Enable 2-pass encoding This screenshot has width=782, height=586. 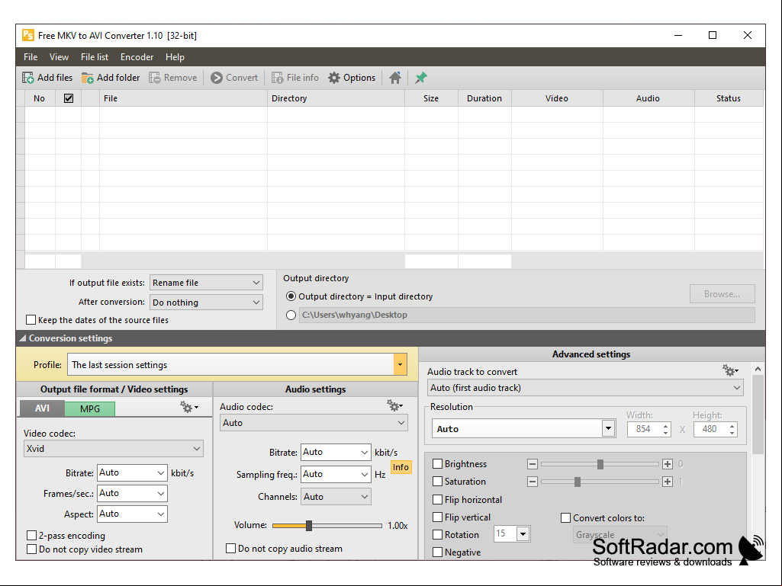[x=31, y=536]
